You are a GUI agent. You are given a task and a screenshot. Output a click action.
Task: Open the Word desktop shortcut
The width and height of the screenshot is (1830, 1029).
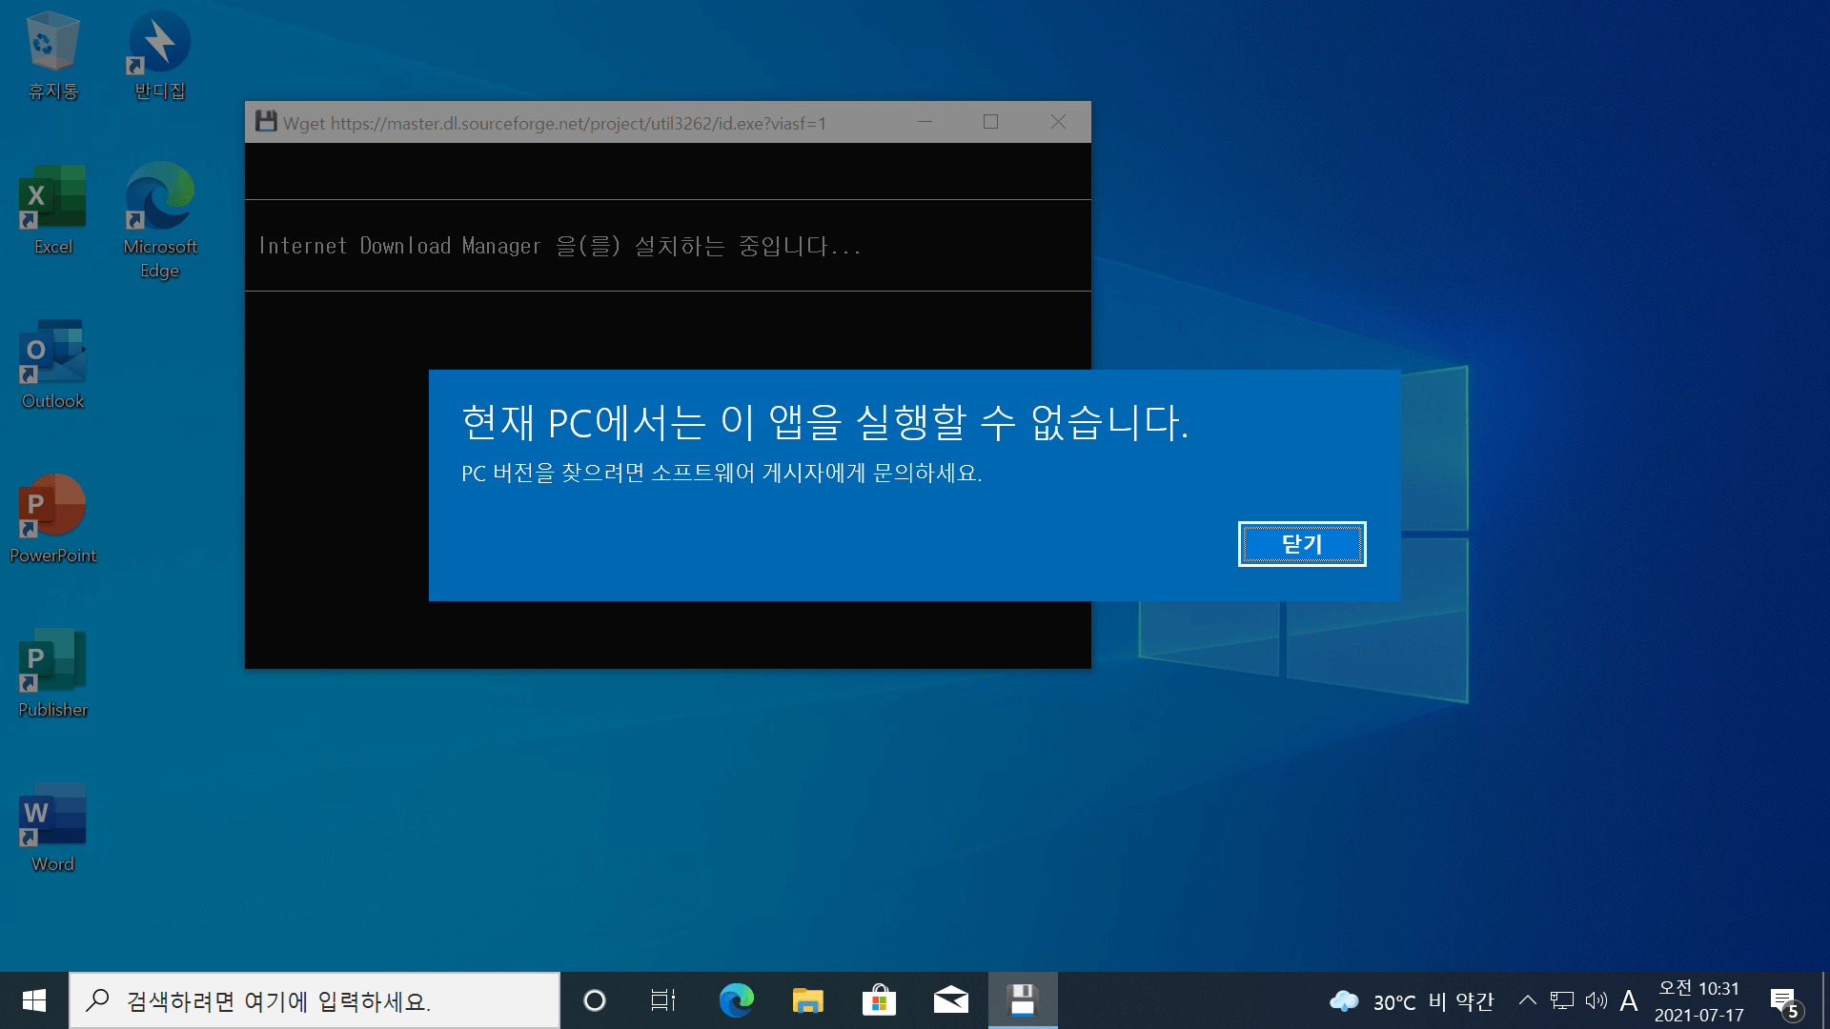52,828
